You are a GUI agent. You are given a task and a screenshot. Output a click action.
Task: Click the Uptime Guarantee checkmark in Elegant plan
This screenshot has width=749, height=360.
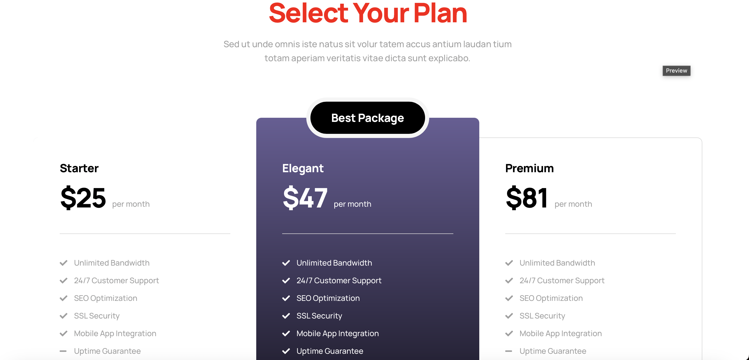tap(286, 351)
